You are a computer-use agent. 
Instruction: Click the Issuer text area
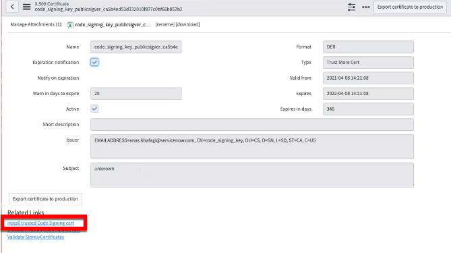click(252, 146)
